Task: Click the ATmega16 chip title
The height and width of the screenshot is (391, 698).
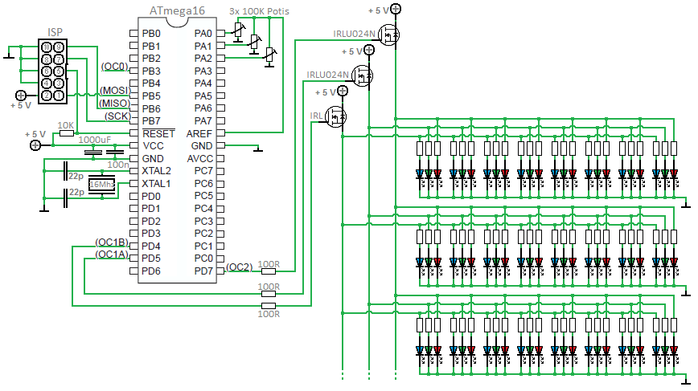Action: pyautogui.click(x=177, y=10)
